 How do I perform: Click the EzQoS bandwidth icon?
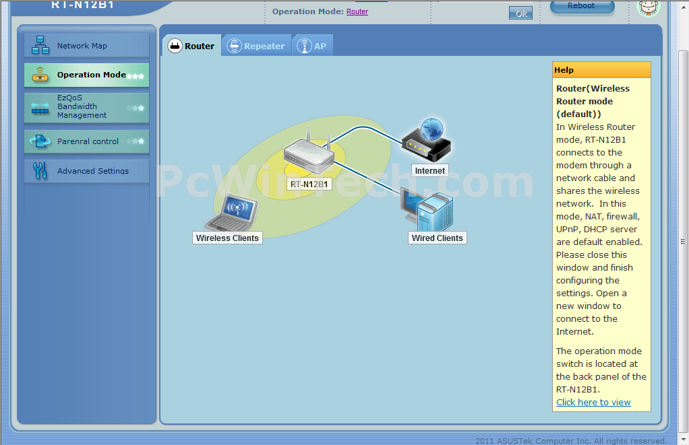pyautogui.click(x=40, y=108)
